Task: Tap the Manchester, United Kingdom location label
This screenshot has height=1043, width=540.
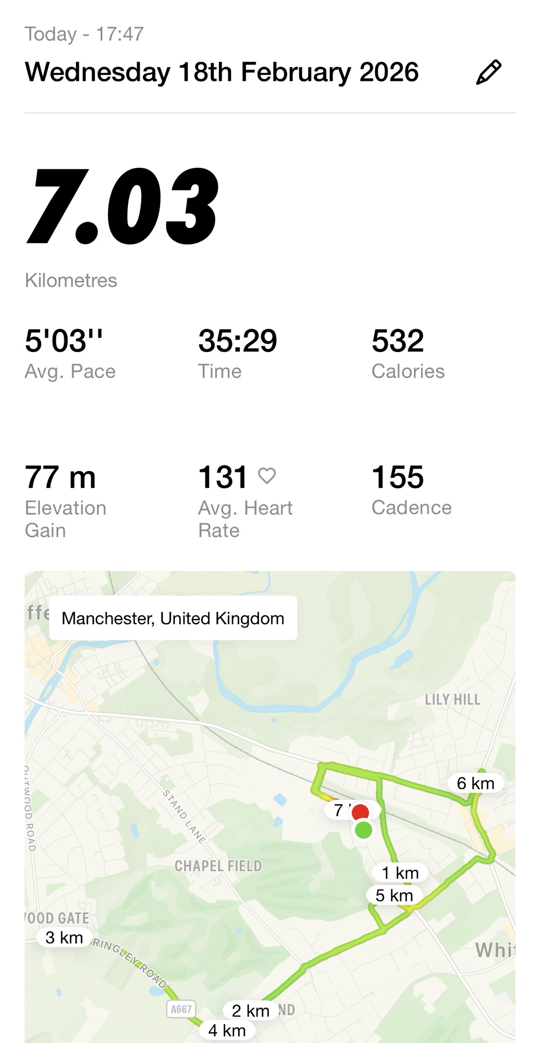Action: point(173,618)
